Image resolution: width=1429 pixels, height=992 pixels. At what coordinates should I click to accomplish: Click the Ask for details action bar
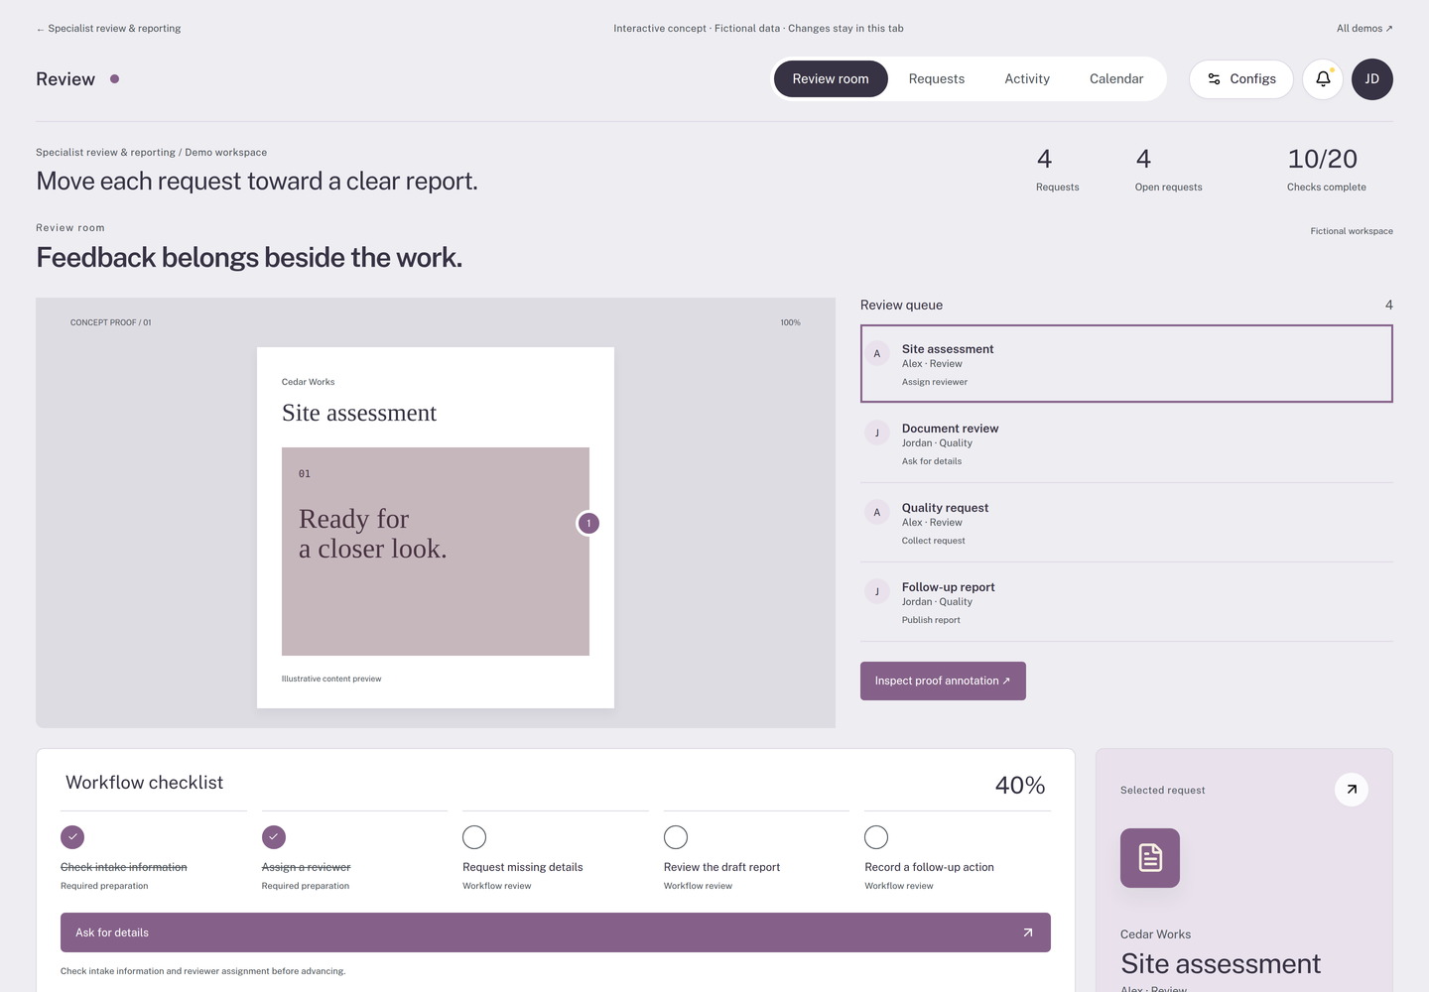coord(556,932)
